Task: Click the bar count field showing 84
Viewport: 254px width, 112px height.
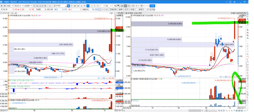Action: pyautogui.click(x=108, y=6)
